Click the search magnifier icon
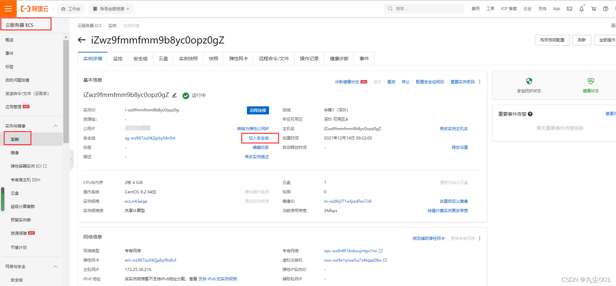 (390, 9)
